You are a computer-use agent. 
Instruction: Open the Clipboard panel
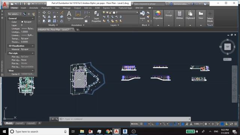190,13
